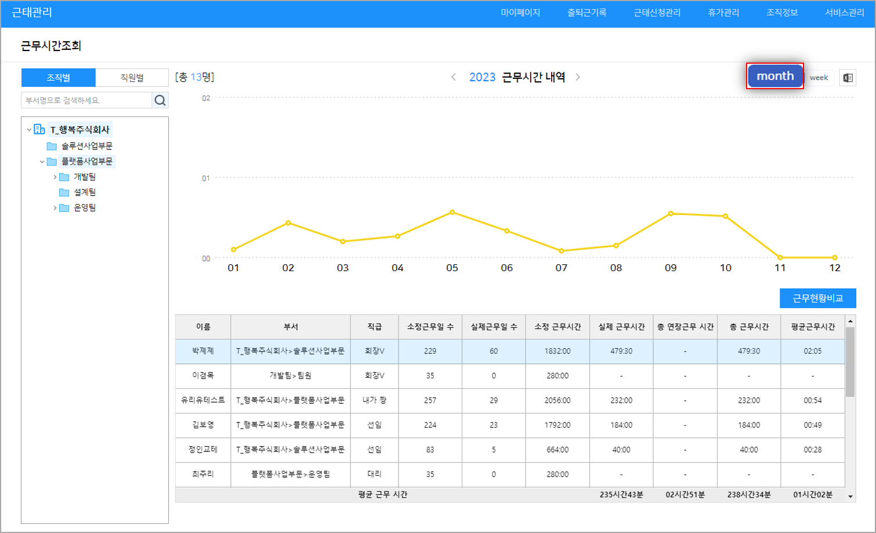
Task: Click the 실제근무일 수 column header
Action: coord(494,327)
